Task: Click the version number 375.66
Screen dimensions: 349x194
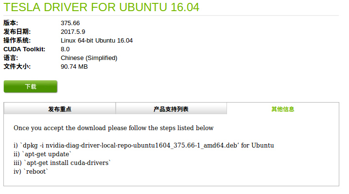Action: (x=70, y=23)
